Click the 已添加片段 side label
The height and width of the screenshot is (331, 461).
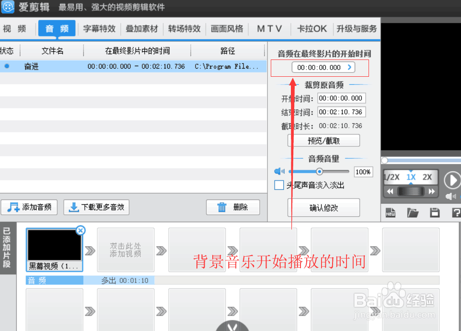tap(7, 248)
